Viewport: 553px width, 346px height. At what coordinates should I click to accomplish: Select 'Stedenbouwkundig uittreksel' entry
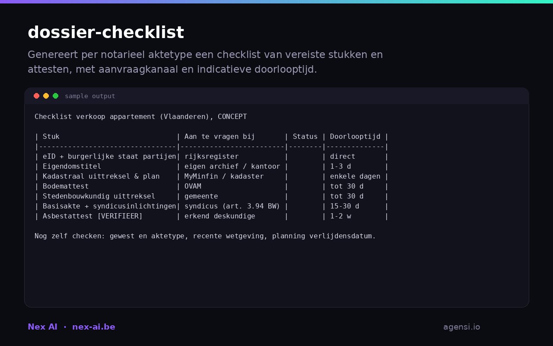[x=99, y=196]
